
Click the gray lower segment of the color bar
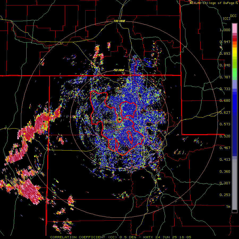234,185
